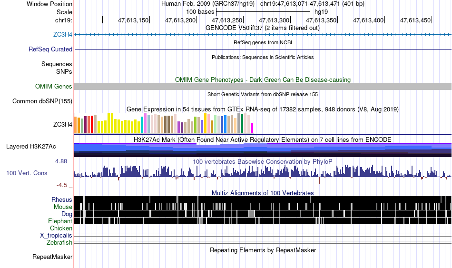Click the SNPs track label

tap(64, 71)
